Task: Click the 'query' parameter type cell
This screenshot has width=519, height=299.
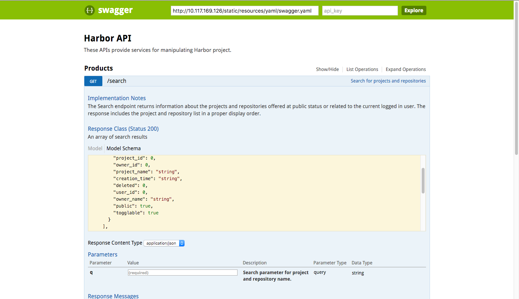Action: (320, 272)
